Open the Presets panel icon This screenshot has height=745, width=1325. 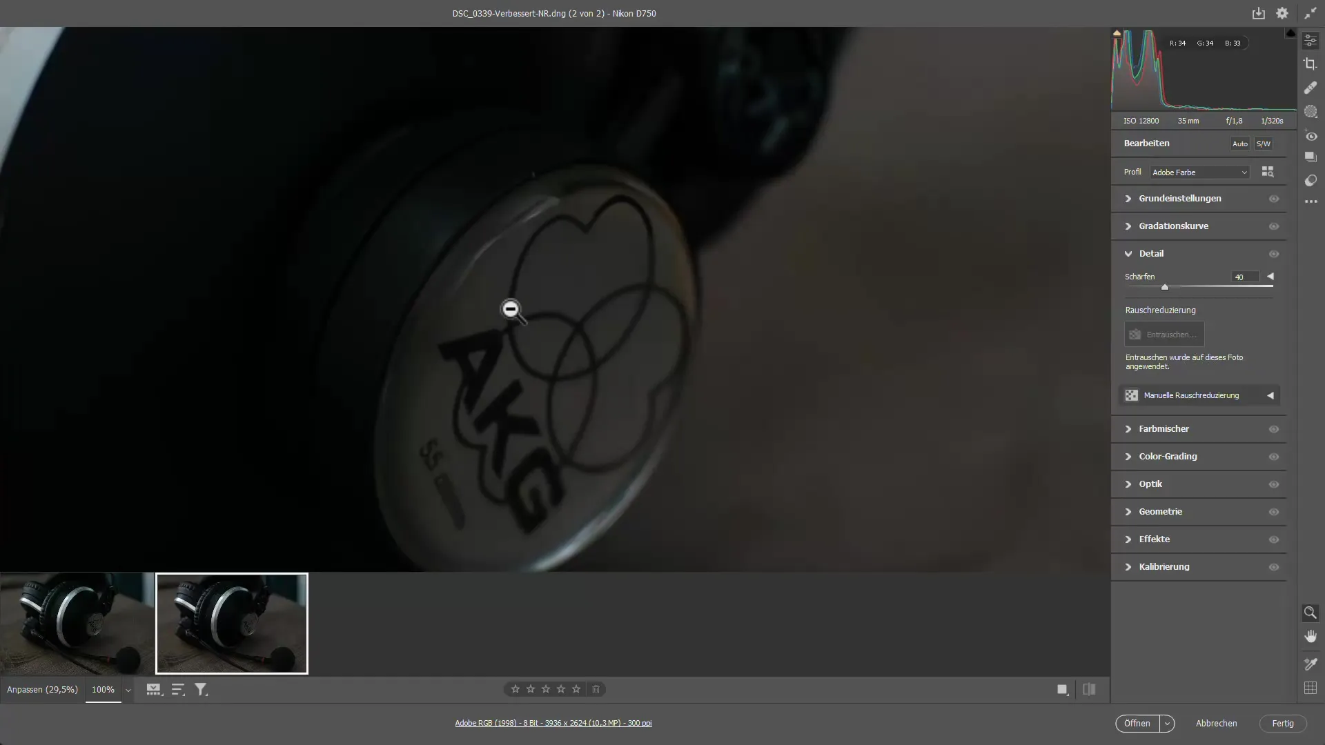1311,181
